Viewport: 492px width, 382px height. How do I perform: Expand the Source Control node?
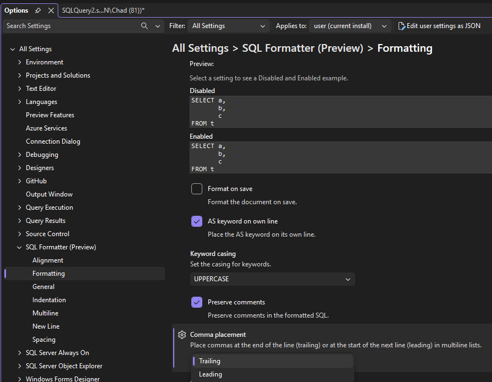[x=19, y=234]
